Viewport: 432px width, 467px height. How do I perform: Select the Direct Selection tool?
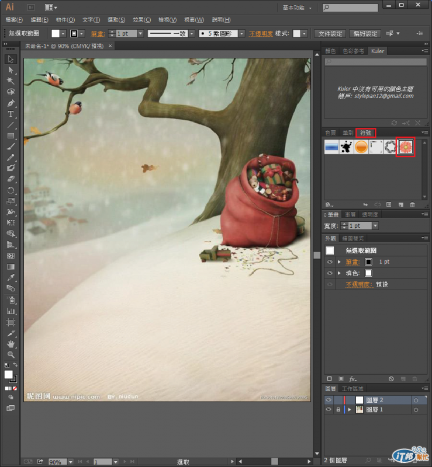coord(11,70)
